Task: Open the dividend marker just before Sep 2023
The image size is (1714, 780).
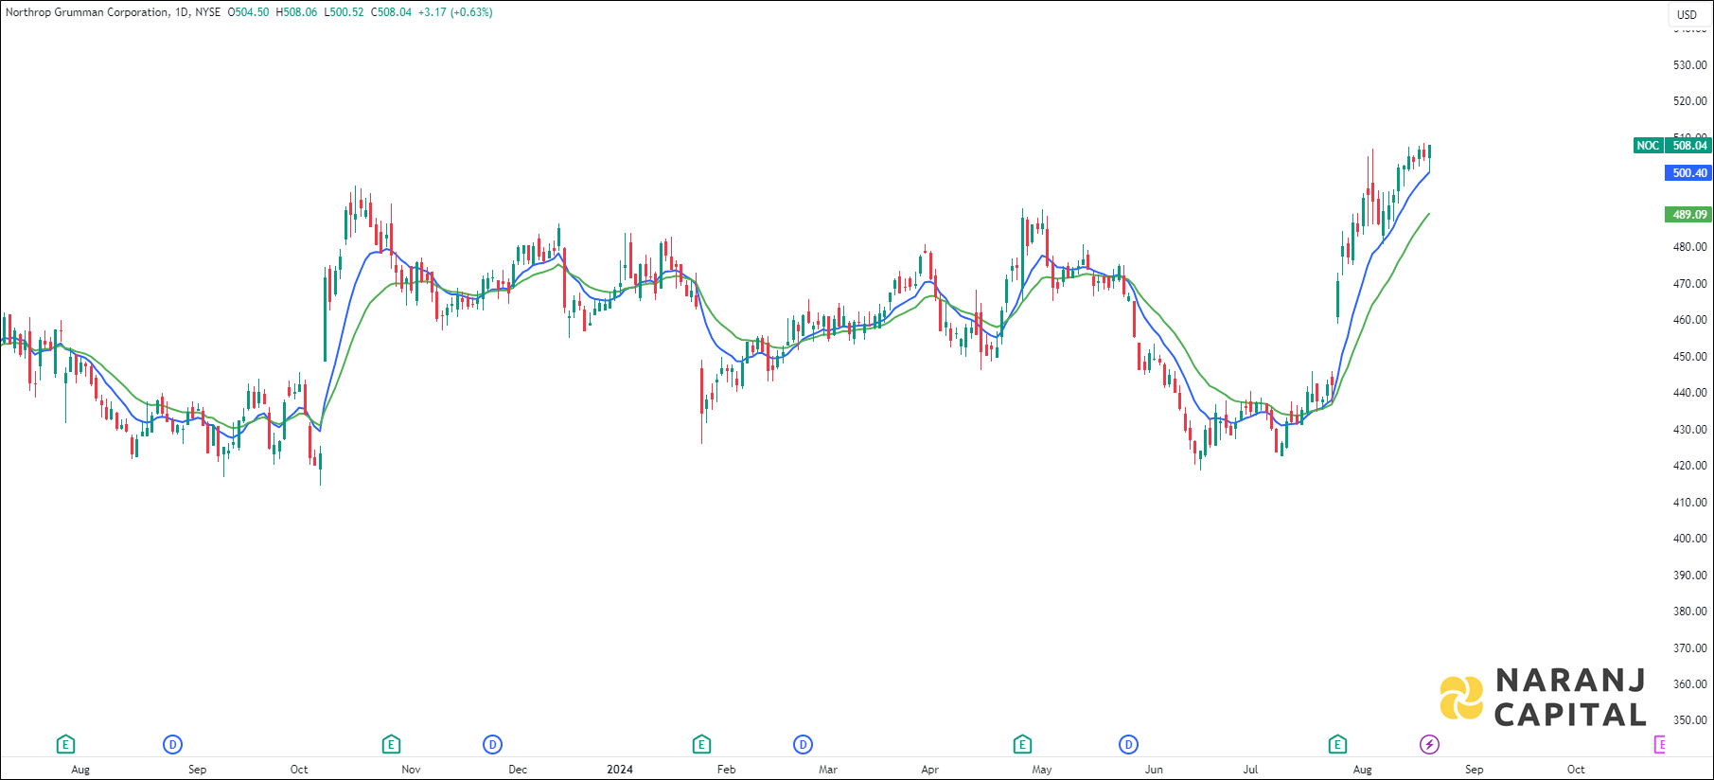Action: 172,745
